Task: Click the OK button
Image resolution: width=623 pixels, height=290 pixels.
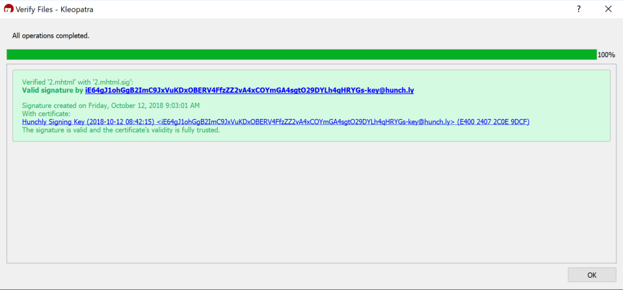Action: [592, 275]
